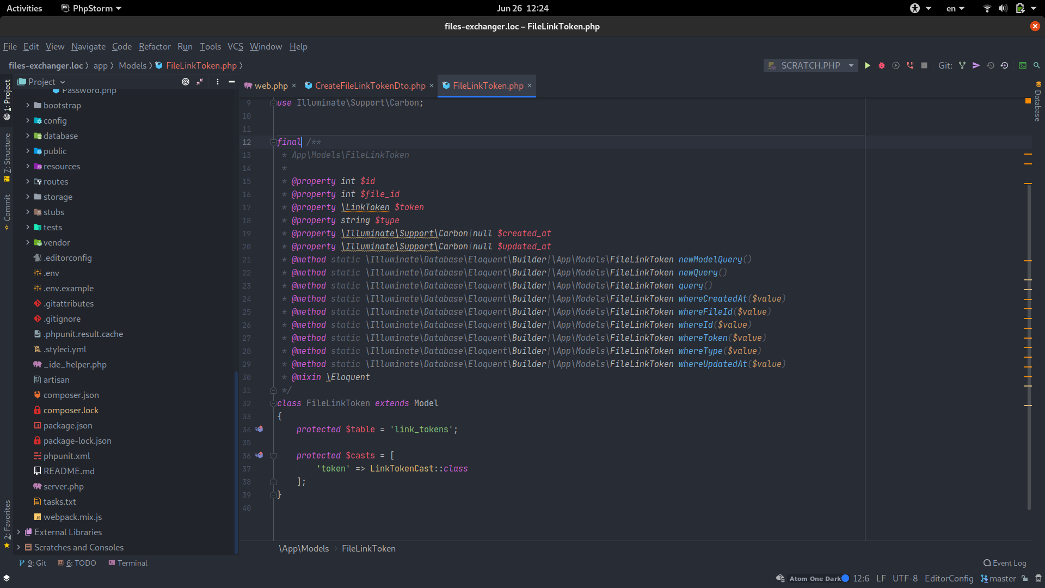
Task: Open the VCS menu
Action: coord(235,46)
